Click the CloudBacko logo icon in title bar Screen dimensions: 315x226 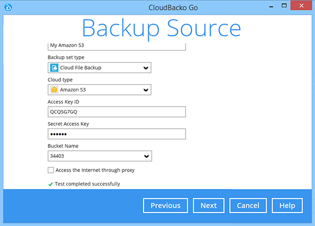(8, 7)
